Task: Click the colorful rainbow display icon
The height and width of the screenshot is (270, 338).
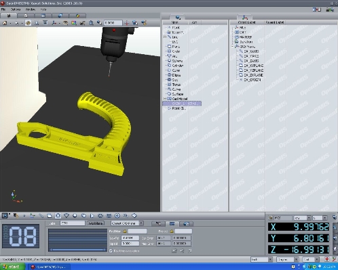Action: pyautogui.click(x=74, y=23)
